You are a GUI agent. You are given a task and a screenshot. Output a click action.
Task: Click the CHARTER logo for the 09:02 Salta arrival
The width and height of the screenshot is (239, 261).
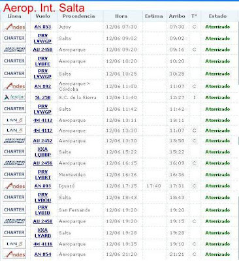(x=14, y=38)
